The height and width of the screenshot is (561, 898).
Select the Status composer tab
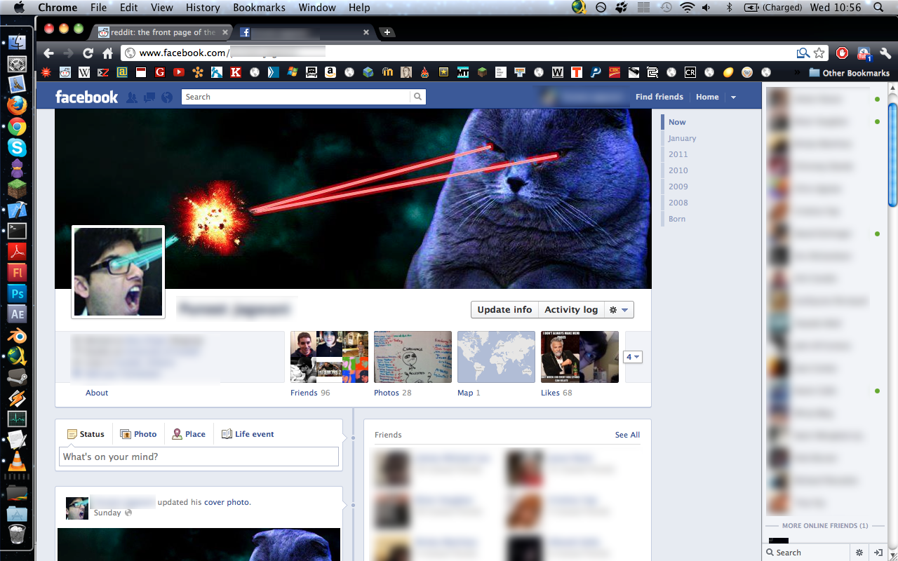[x=86, y=434]
